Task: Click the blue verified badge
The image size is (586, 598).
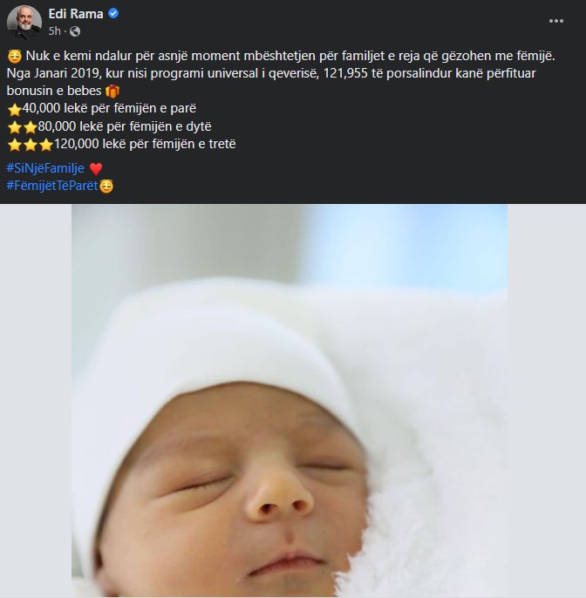Action: 113,14
